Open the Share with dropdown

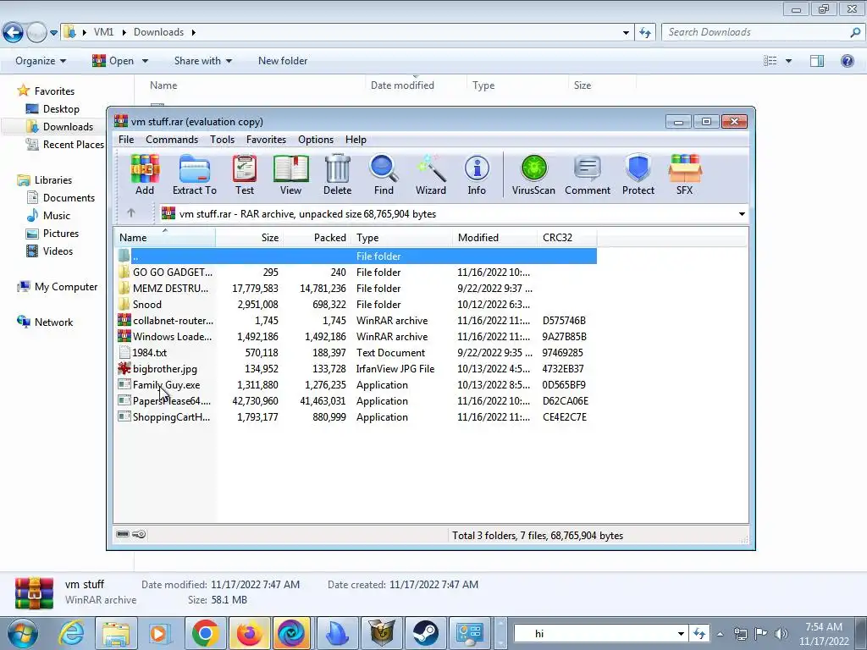click(203, 61)
